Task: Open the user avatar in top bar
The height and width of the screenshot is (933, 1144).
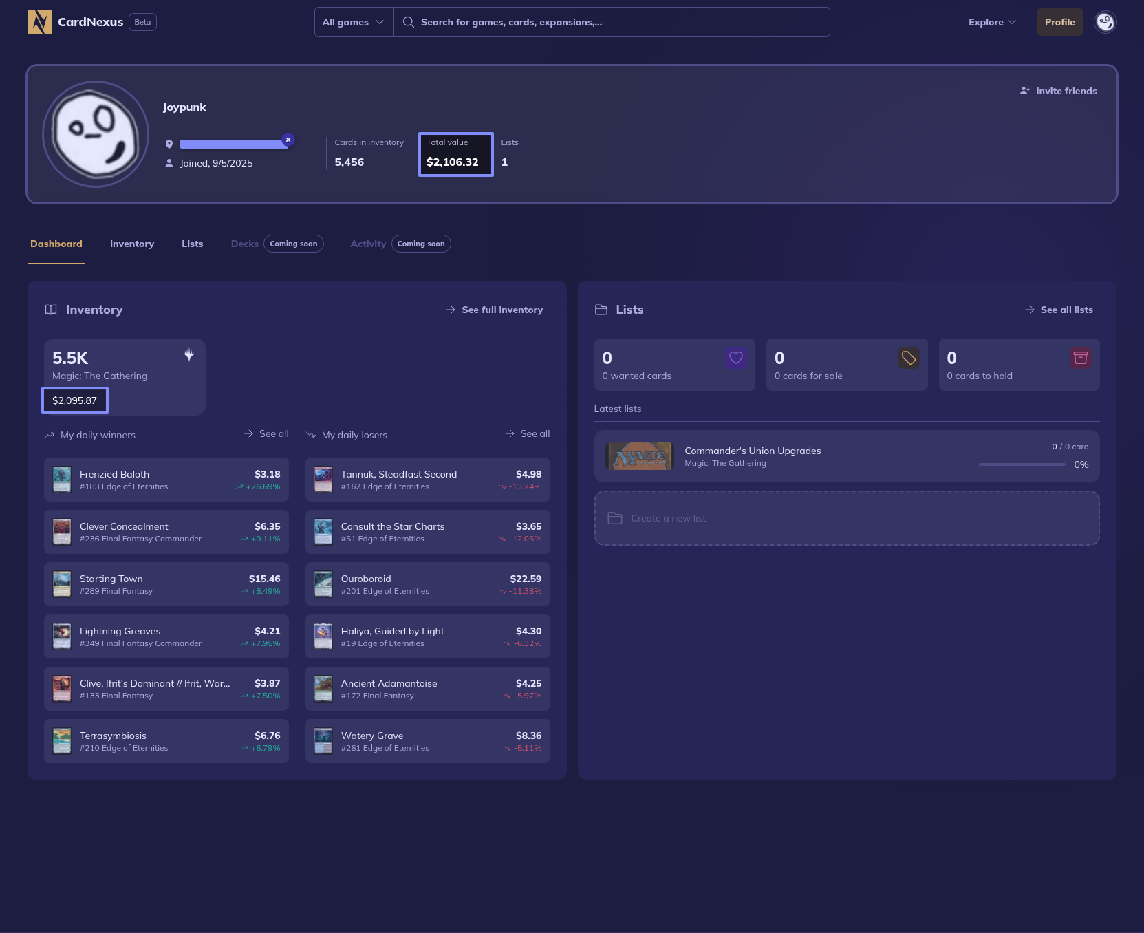Action: [x=1105, y=22]
